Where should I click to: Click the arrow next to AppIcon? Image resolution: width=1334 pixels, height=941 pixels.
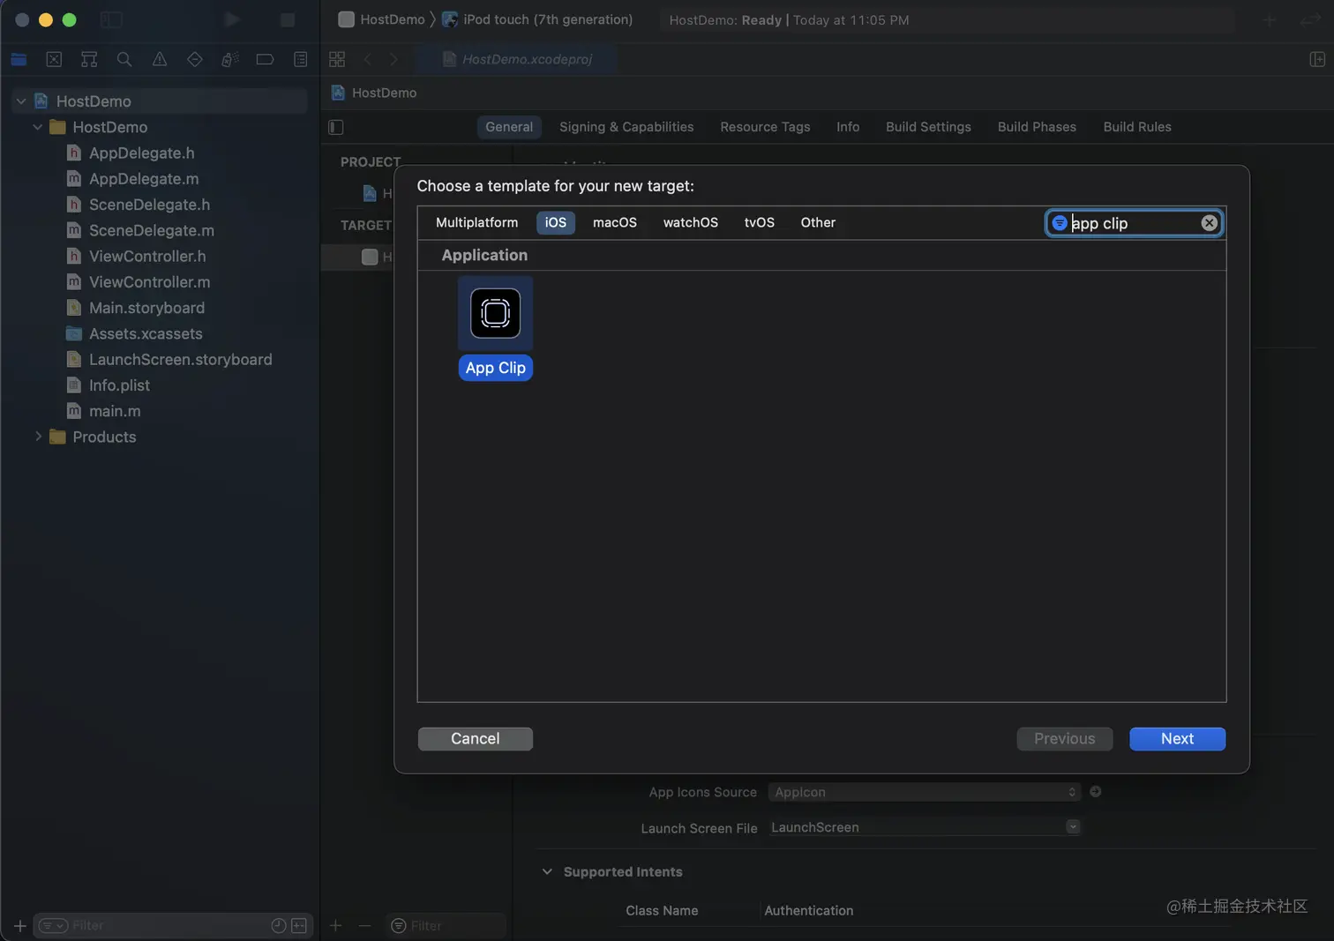[1095, 792]
